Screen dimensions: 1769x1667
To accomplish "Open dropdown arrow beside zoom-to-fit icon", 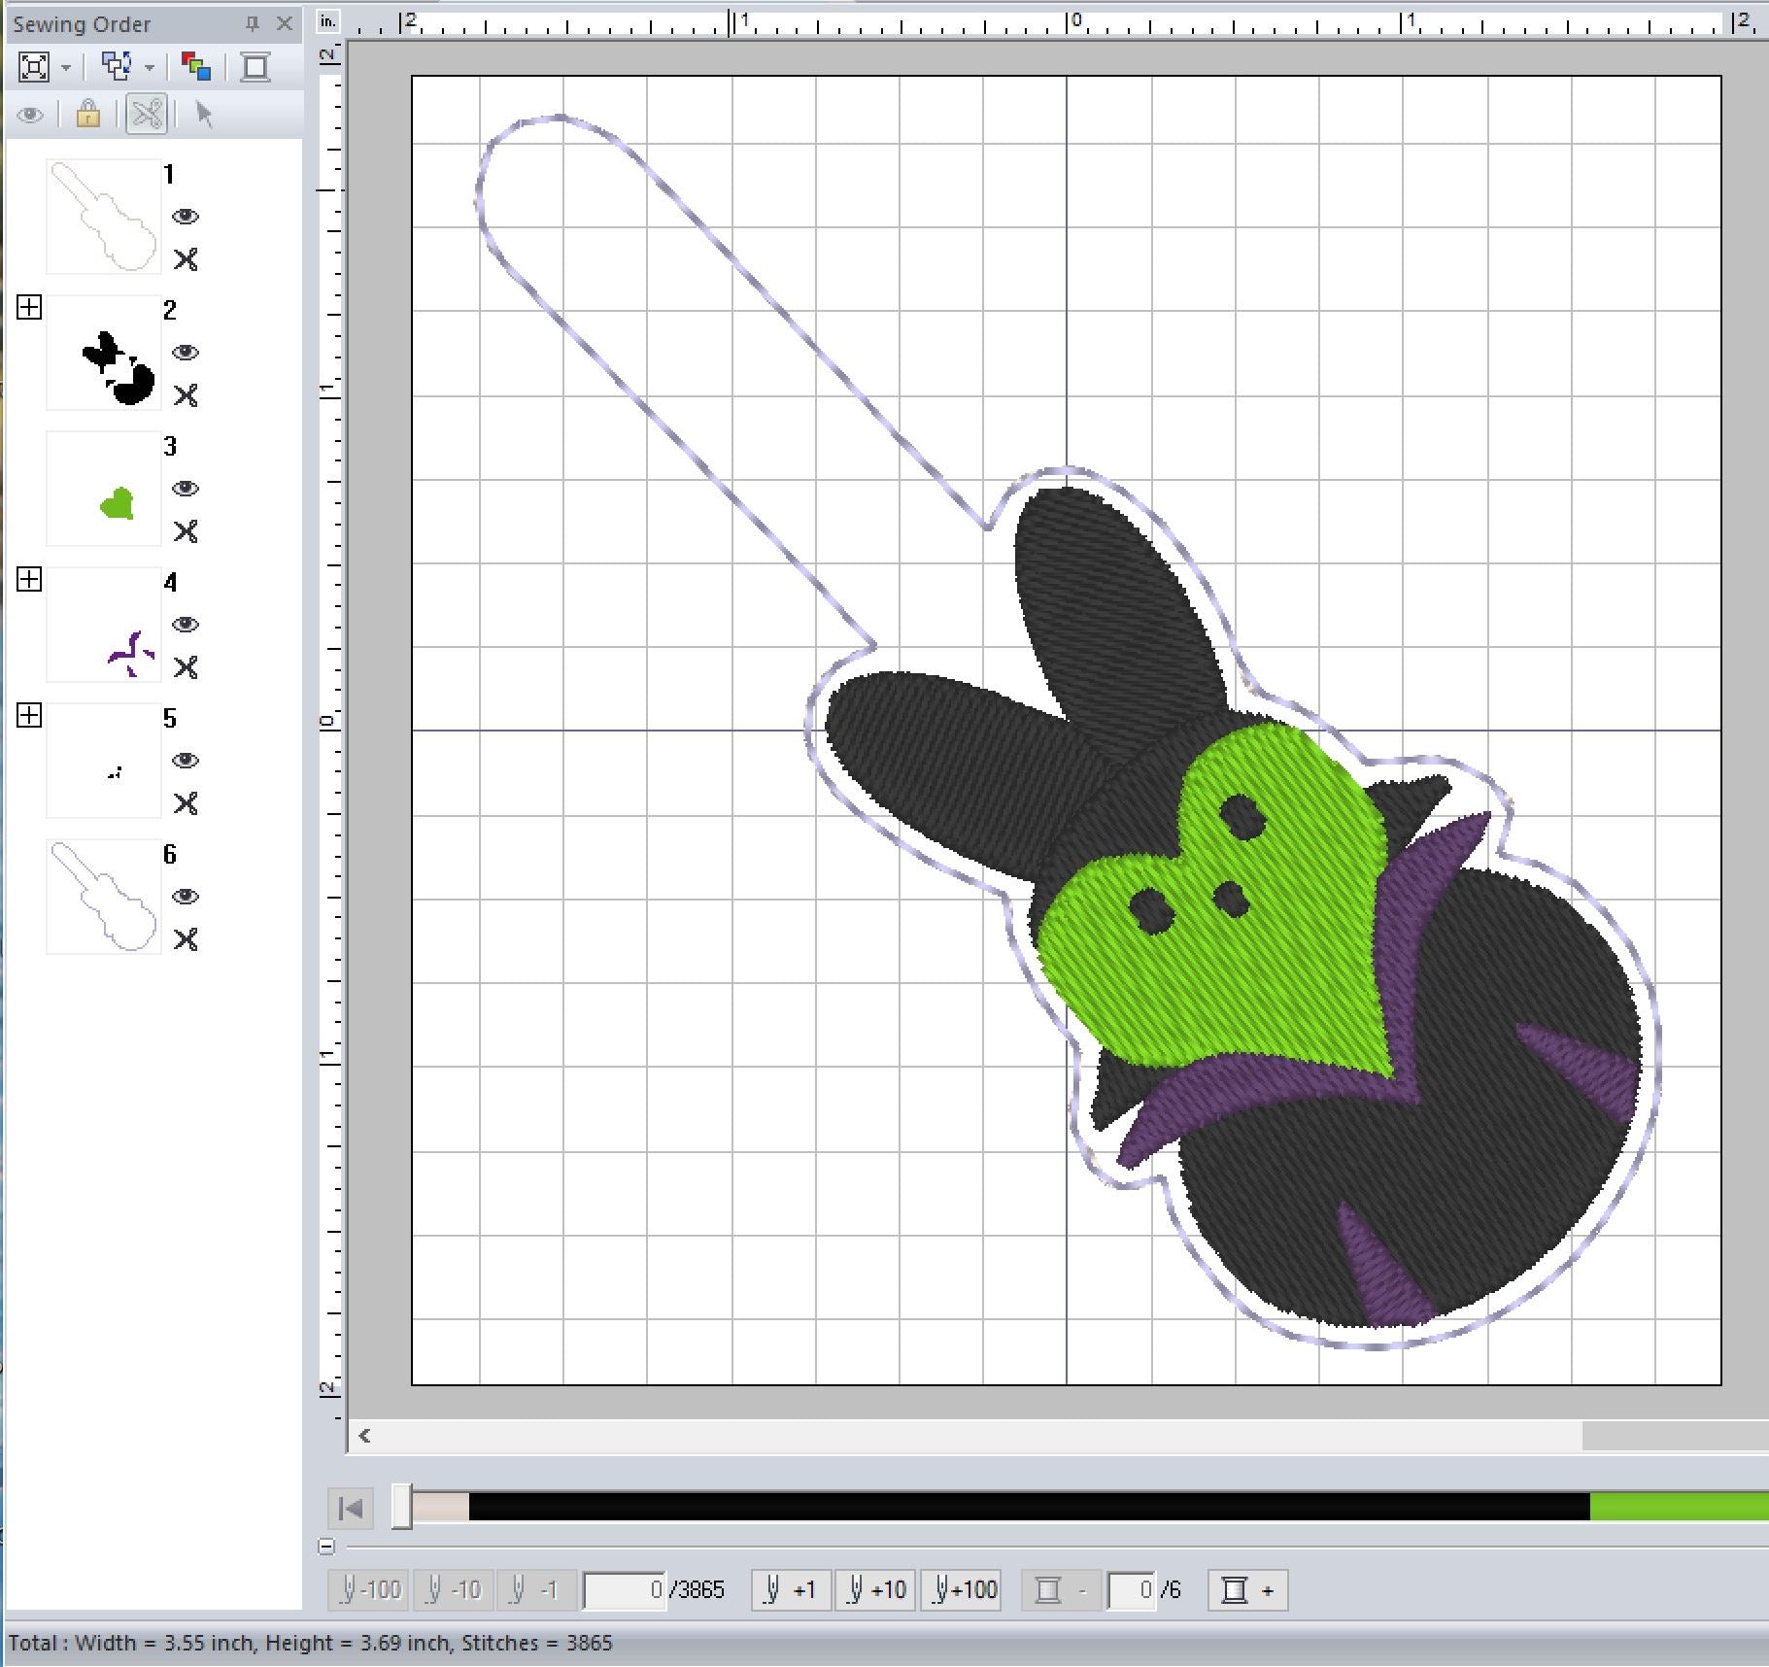I will pyautogui.click(x=66, y=68).
